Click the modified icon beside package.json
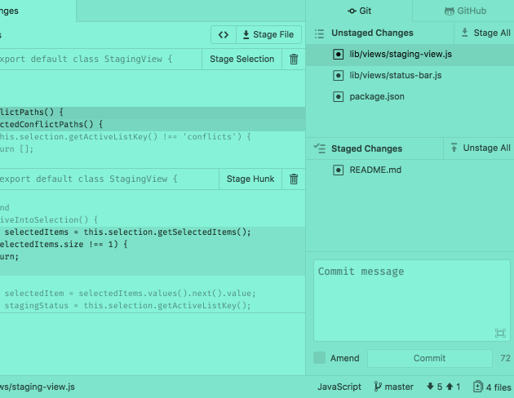Viewport: 514px width, 398px height. click(x=339, y=96)
